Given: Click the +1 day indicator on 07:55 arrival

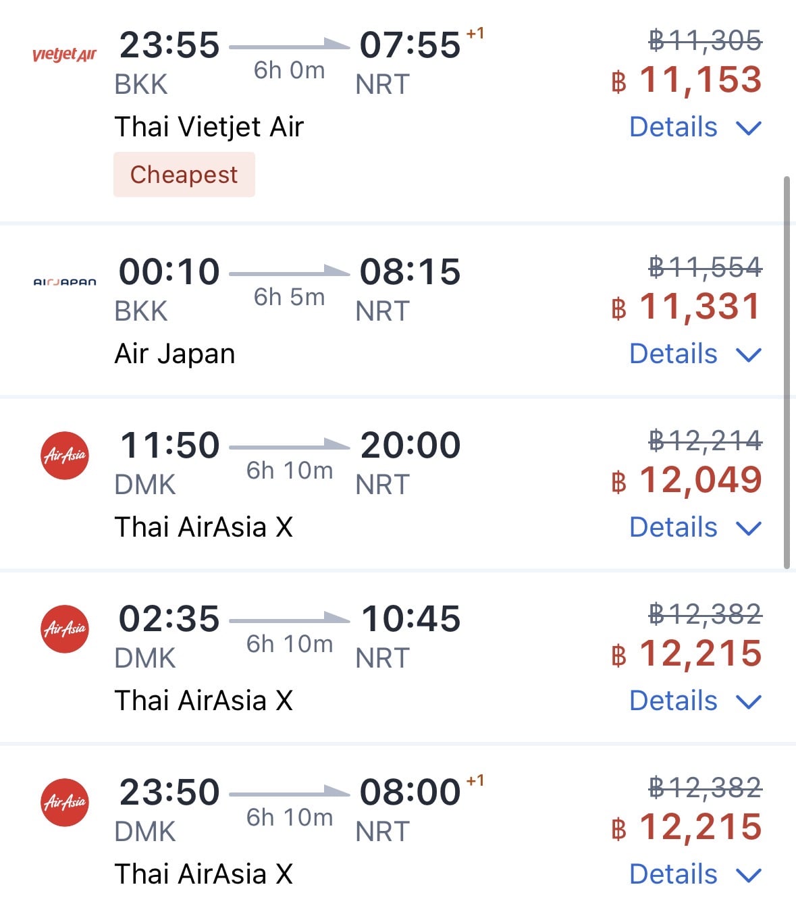Looking at the screenshot, I should point(475,33).
